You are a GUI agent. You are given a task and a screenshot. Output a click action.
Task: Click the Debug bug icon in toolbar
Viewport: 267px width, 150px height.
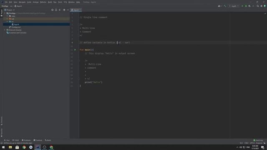246,6
